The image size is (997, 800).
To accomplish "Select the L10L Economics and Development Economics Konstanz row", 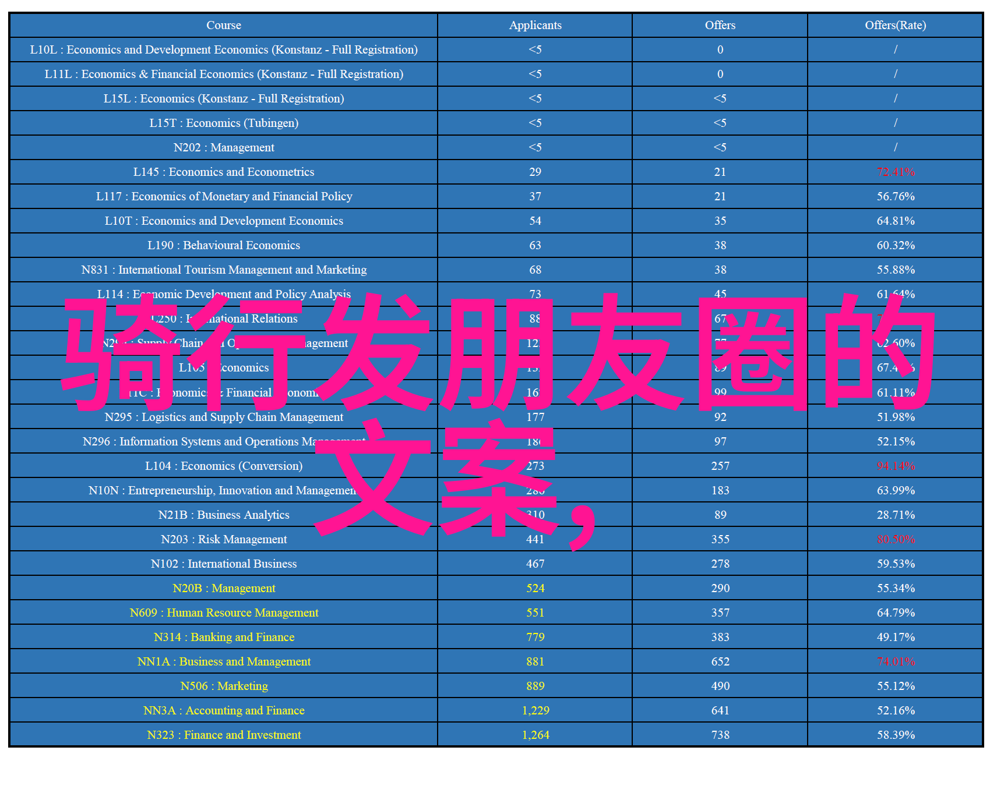I will pos(496,49).
